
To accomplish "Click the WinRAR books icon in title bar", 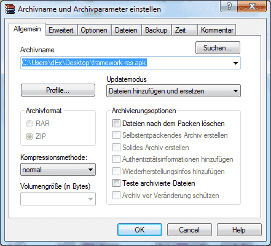I will coord(10,9).
